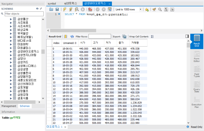Viewport: 204px width, 131px height.
Task: Open the Execution Plan view
Action: [x=197, y=102]
